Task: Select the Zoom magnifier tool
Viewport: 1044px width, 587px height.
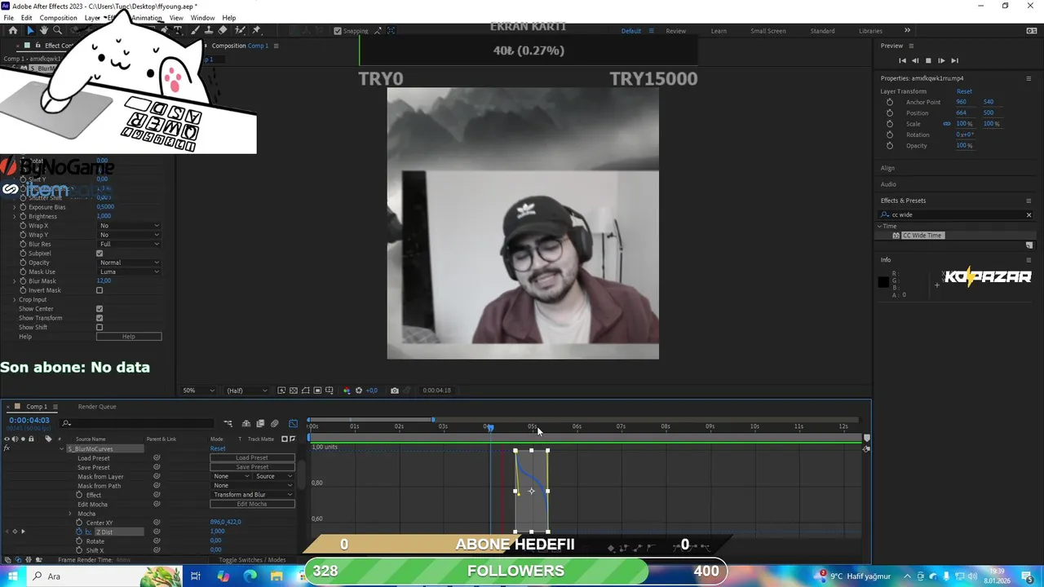Action: click(57, 30)
